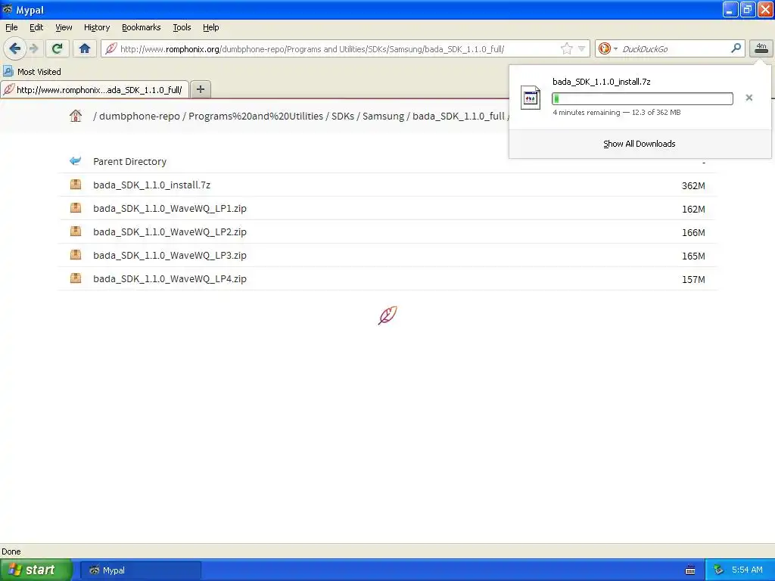Click the search magnifier icon
Viewport: 775px width, 581px height.
coord(736,48)
